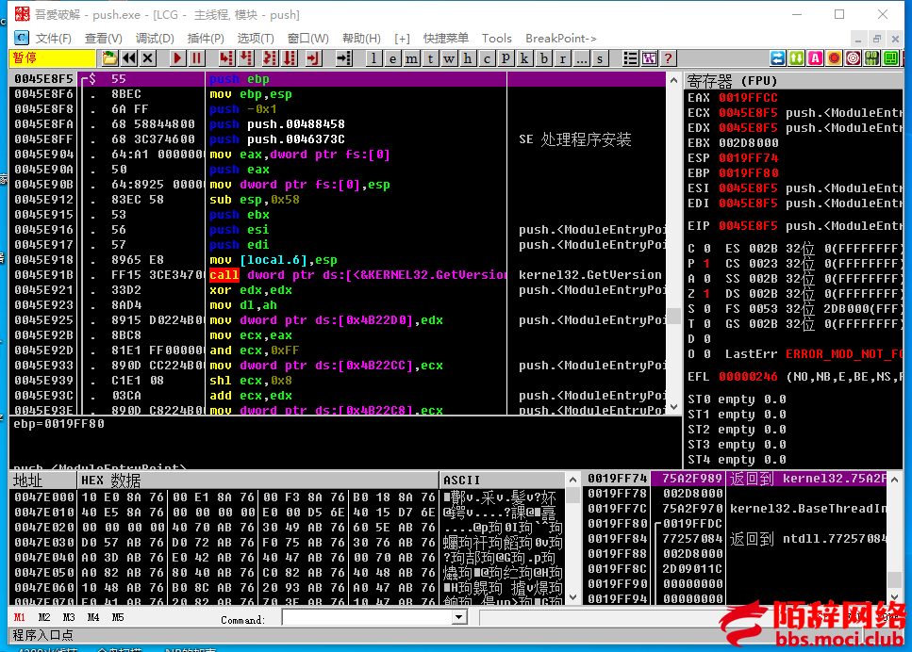
Task: Close the debugged program with the X icon
Action: (148, 58)
